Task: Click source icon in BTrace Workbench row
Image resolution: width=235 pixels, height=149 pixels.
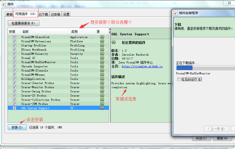Action: (x=102, y=50)
